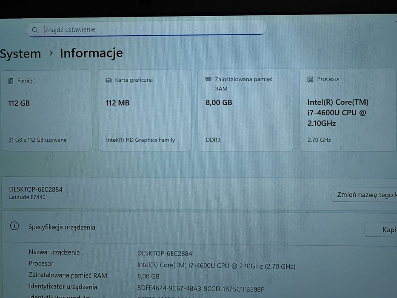This screenshot has height=298, width=397.
Task: Click the DDR3 label
Action: tap(213, 140)
